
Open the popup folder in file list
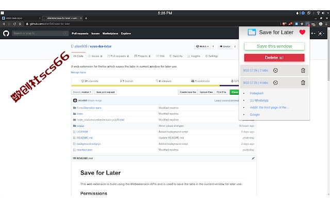click(x=80, y=126)
